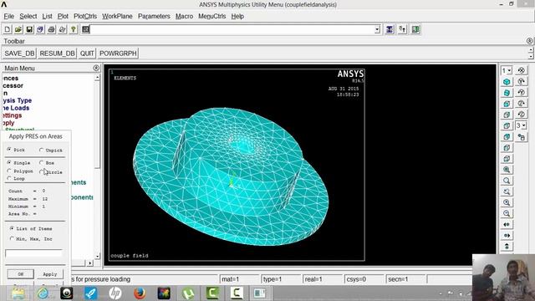The image size is (535, 301).
Task: Click the report generator toolbar icon
Action: (62, 29)
